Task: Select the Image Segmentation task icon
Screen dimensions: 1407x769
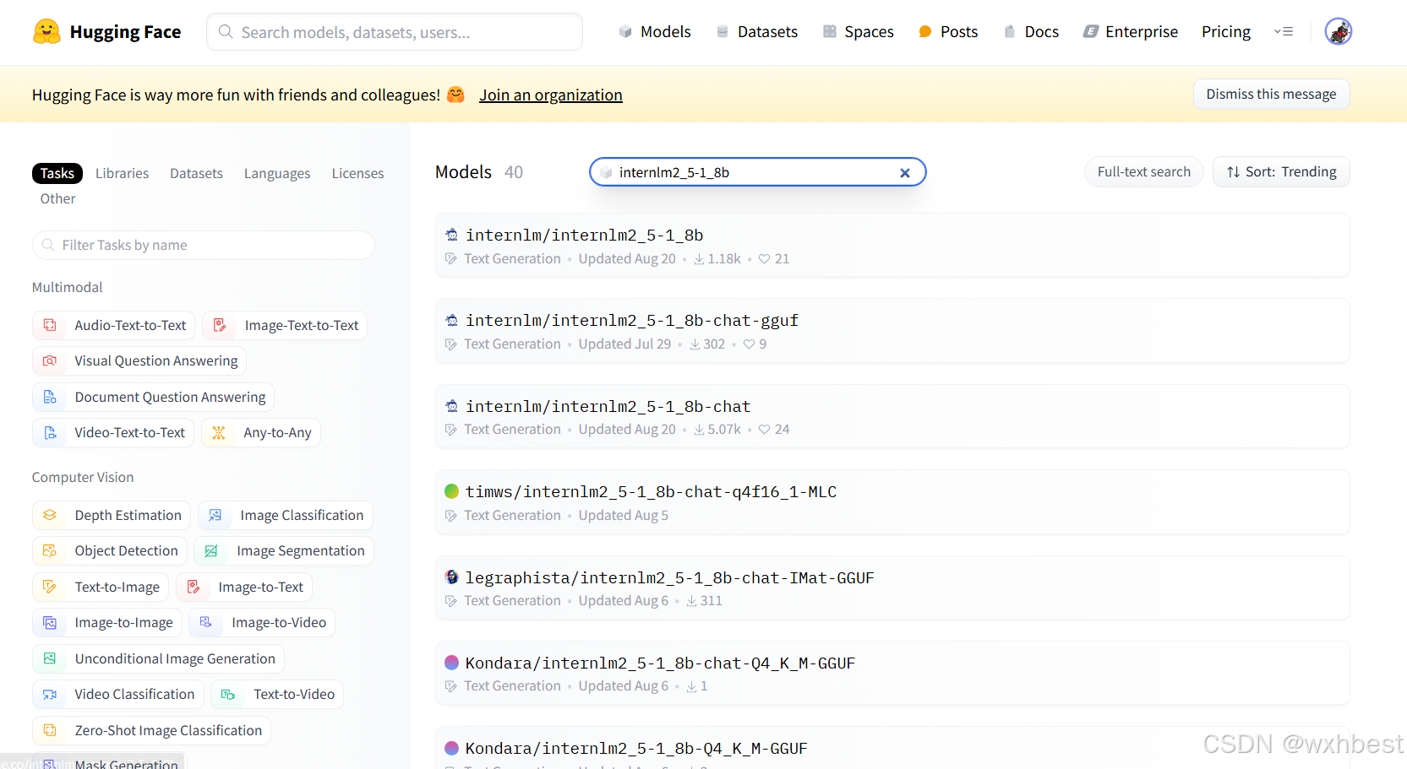Action: (x=211, y=550)
